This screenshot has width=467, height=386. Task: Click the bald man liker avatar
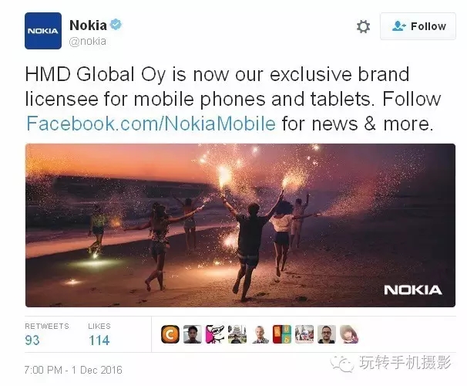tap(260, 334)
